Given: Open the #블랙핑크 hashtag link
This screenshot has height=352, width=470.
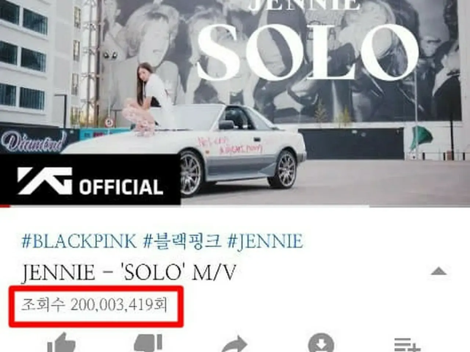Looking at the screenshot, I should point(182,241).
